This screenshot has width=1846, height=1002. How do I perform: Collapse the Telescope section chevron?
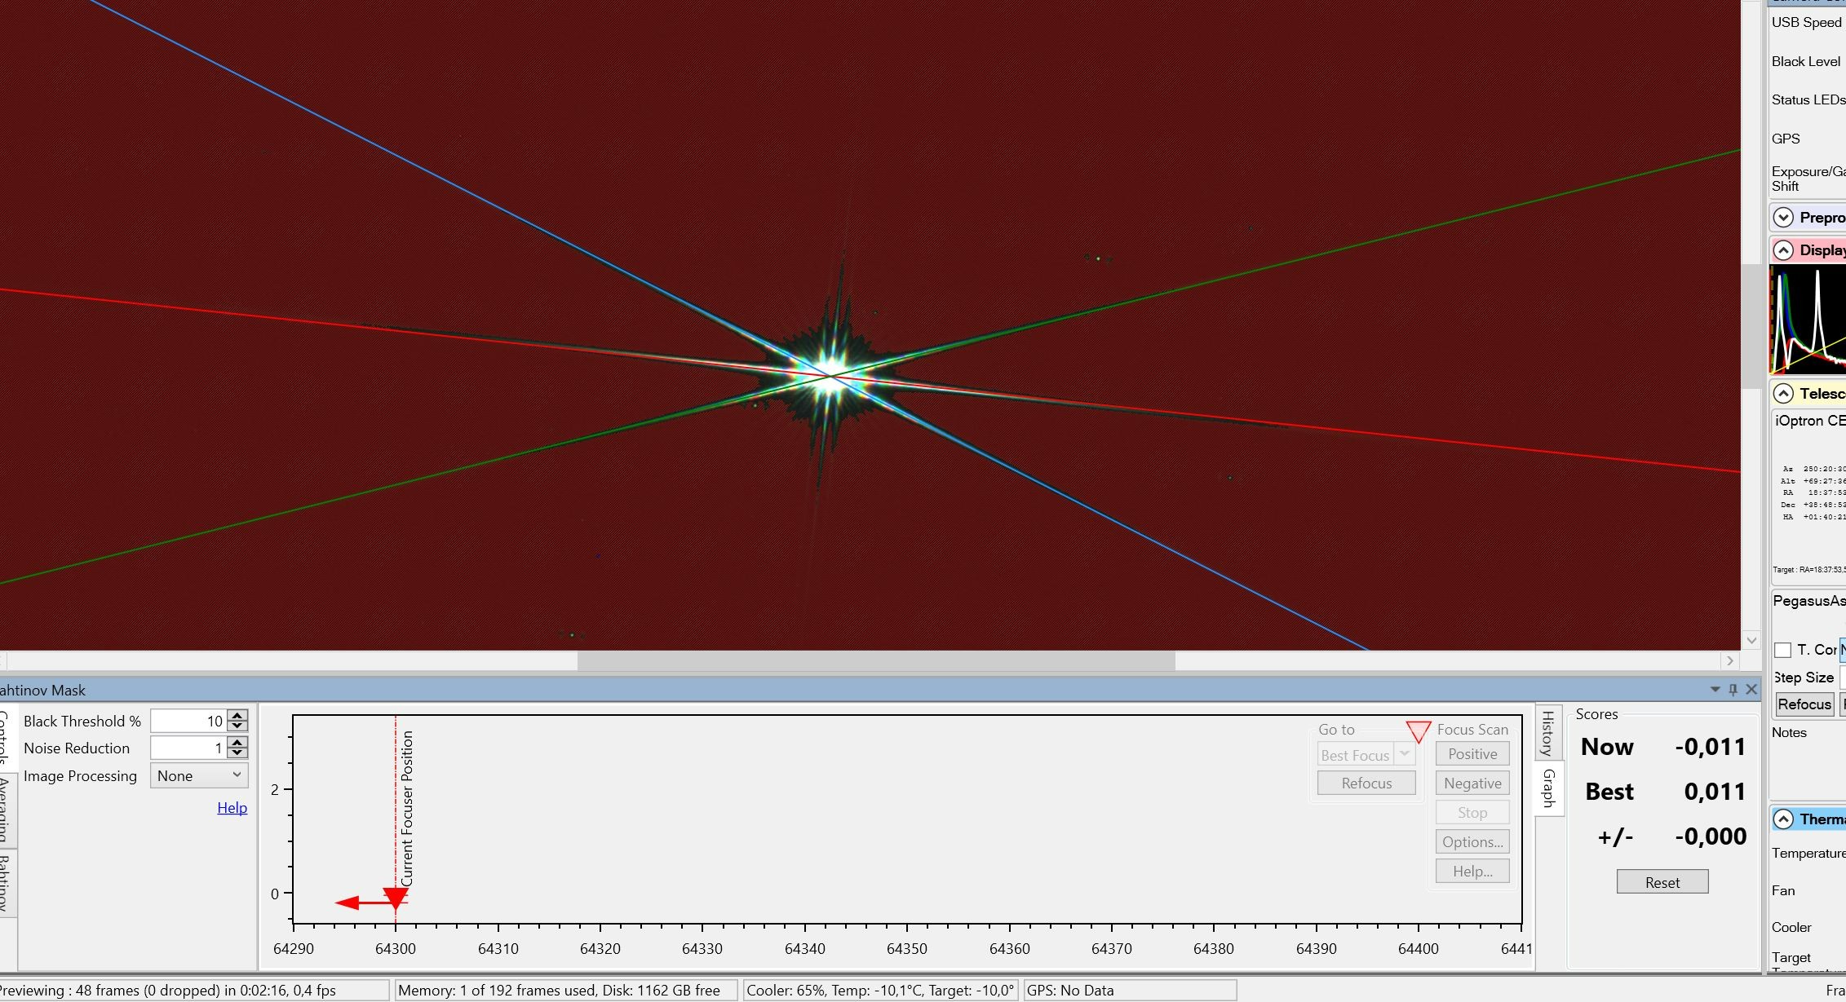coord(1783,394)
